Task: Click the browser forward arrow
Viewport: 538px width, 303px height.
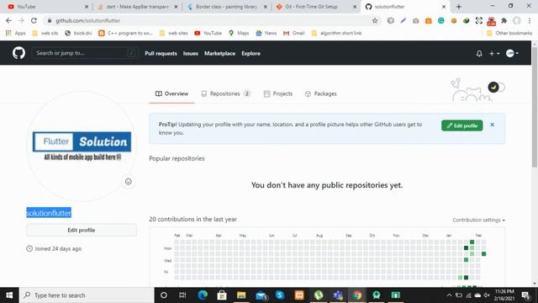Action: (21, 20)
